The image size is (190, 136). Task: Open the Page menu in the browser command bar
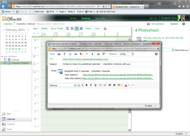click(62, 12)
